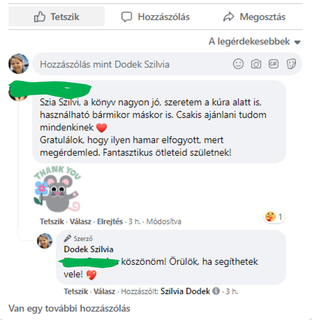Viewport: 312px width, 320px height.
Task: Like the first comment via Tetszik link
Action: click(52, 221)
